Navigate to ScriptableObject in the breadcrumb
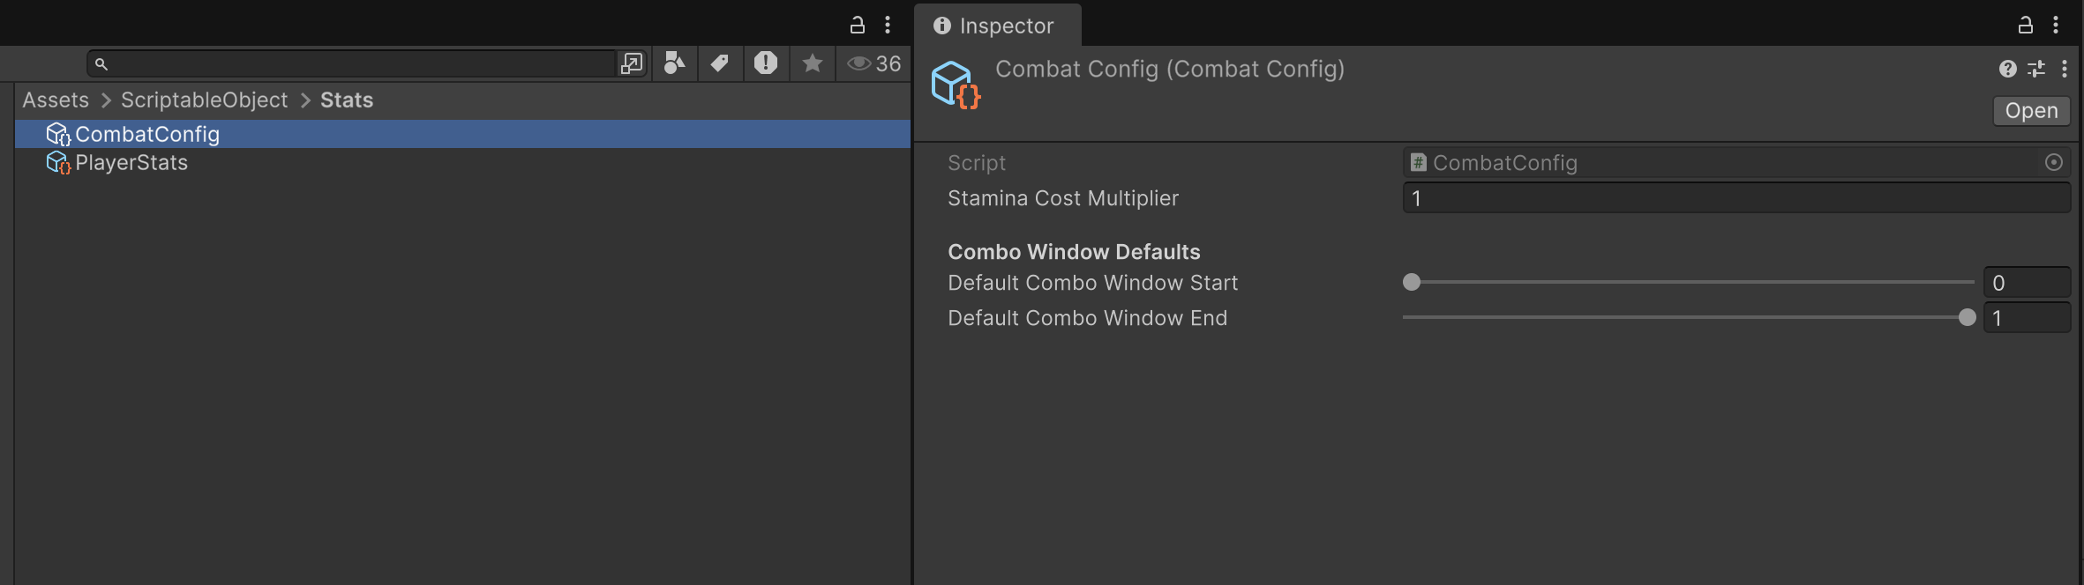 point(204,100)
